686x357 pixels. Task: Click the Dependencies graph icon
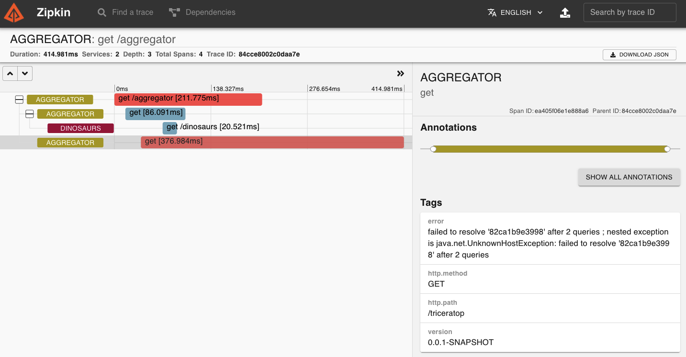[x=174, y=12]
